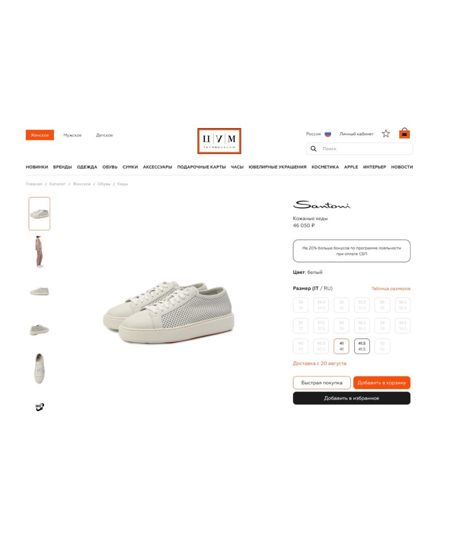Select the model wearing sneakers thumbnail
This screenshot has height=552, width=466.
[39, 252]
